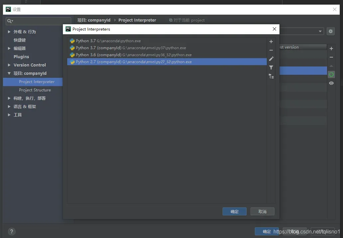
Task: Open help question mark button in Settings
Action: tap(12, 231)
